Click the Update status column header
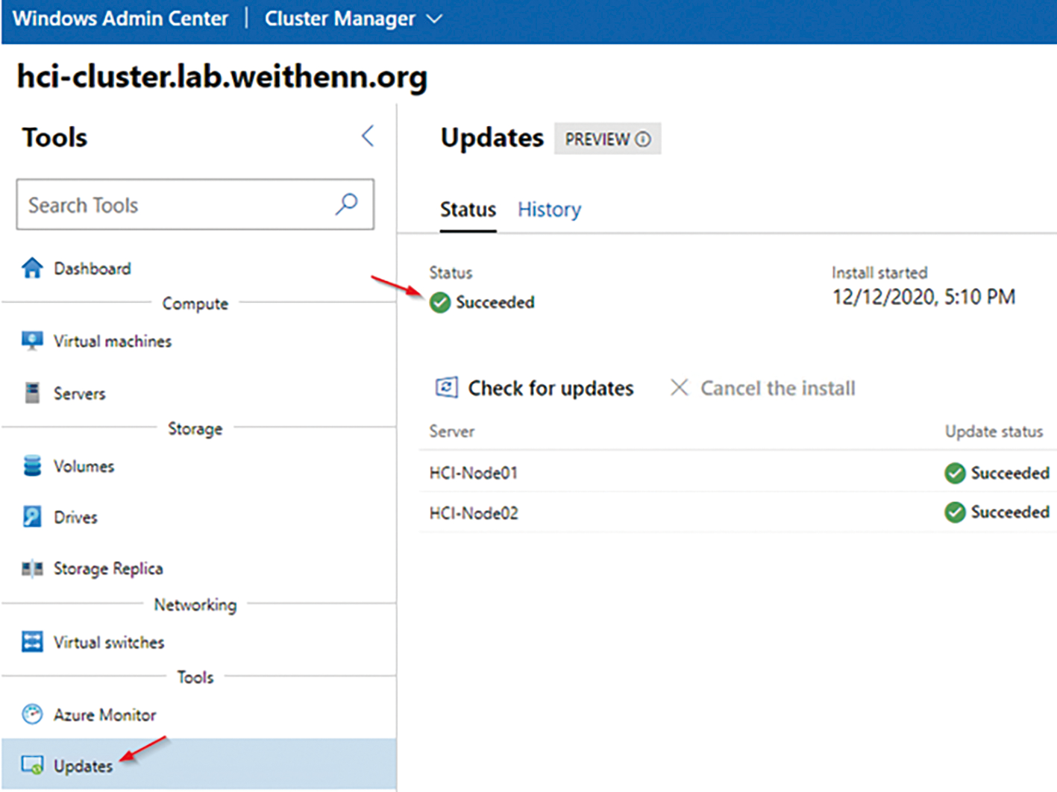The height and width of the screenshot is (792, 1057). click(994, 431)
